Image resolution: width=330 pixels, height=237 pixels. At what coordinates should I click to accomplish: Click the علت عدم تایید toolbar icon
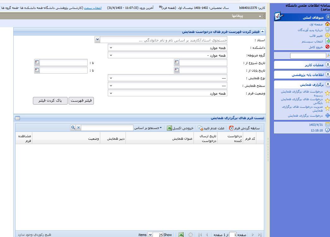point(200,128)
